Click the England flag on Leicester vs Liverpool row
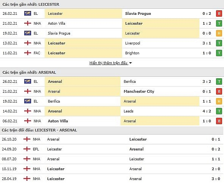 pos(28,43)
